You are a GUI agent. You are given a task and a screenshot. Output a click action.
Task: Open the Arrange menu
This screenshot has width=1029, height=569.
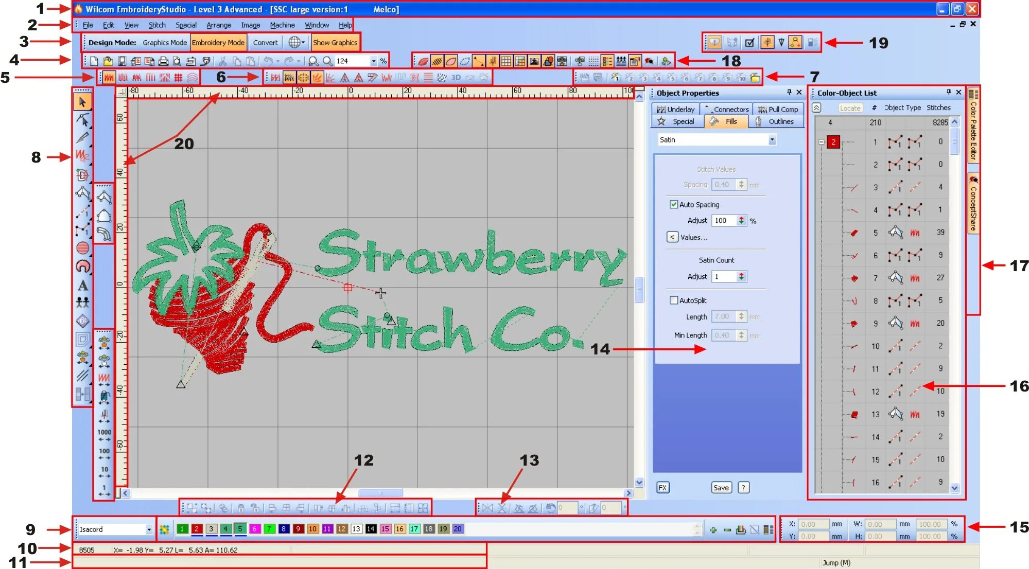(x=219, y=25)
